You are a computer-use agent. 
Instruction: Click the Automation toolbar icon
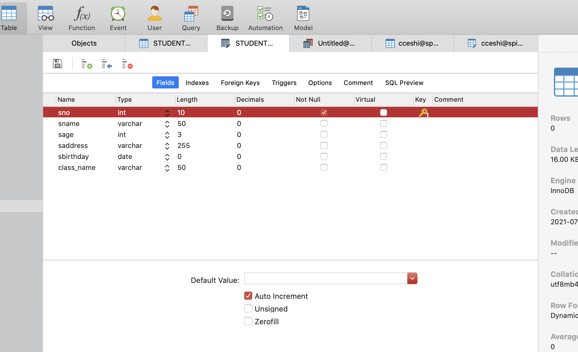[x=265, y=18]
